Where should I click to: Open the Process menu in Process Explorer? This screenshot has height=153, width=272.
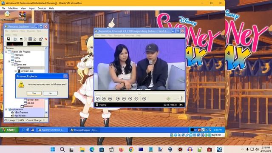[x=31, y=31]
